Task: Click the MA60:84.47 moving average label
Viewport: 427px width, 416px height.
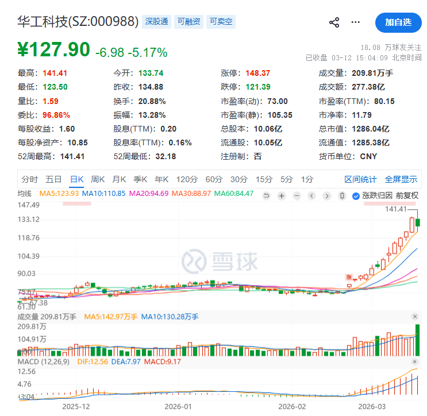Action: click(x=234, y=194)
